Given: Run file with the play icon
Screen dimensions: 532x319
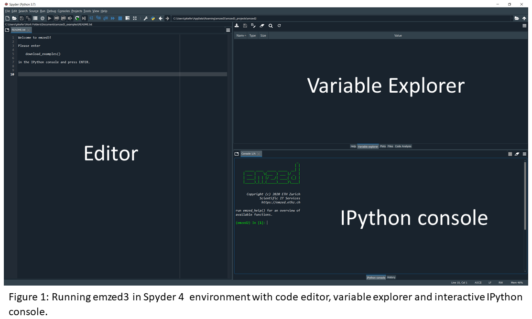Looking at the screenshot, I should pyautogui.click(x=50, y=18).
